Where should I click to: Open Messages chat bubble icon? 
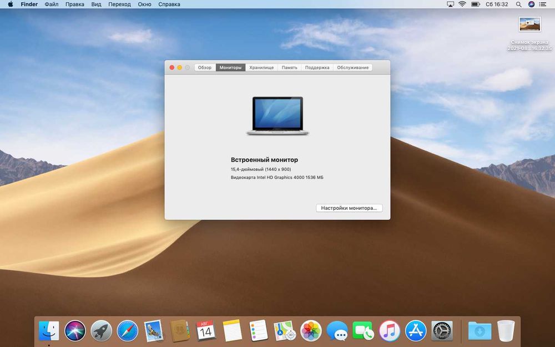click(x=337, y=331)
